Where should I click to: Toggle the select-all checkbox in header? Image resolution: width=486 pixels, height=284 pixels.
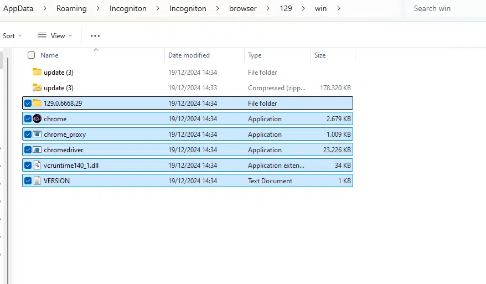(x=31, y=55)
